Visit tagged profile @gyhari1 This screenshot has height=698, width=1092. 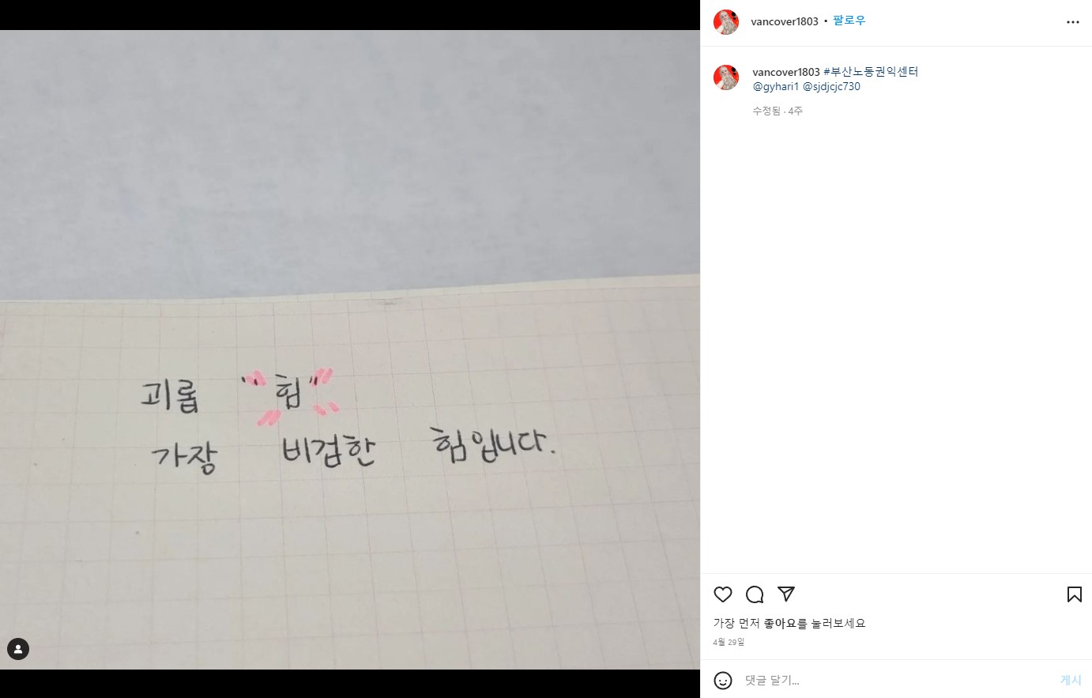(776, 87)
